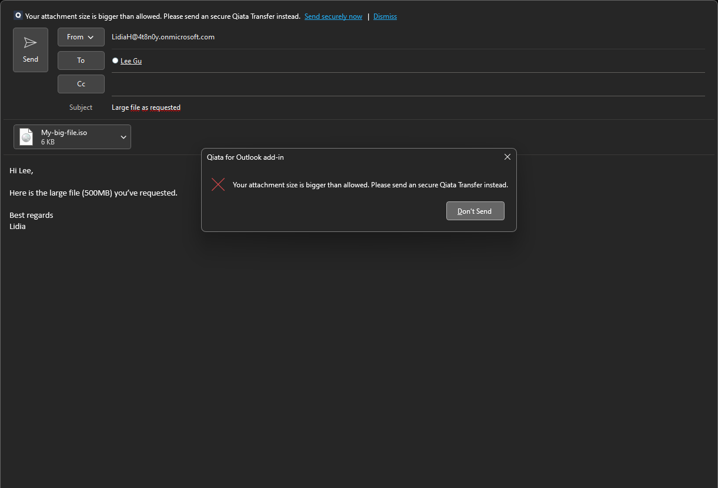Viewport: 718px width, 488px height.
Task: Click the Qiata icon in the notification bar
Action: (18, 16)
